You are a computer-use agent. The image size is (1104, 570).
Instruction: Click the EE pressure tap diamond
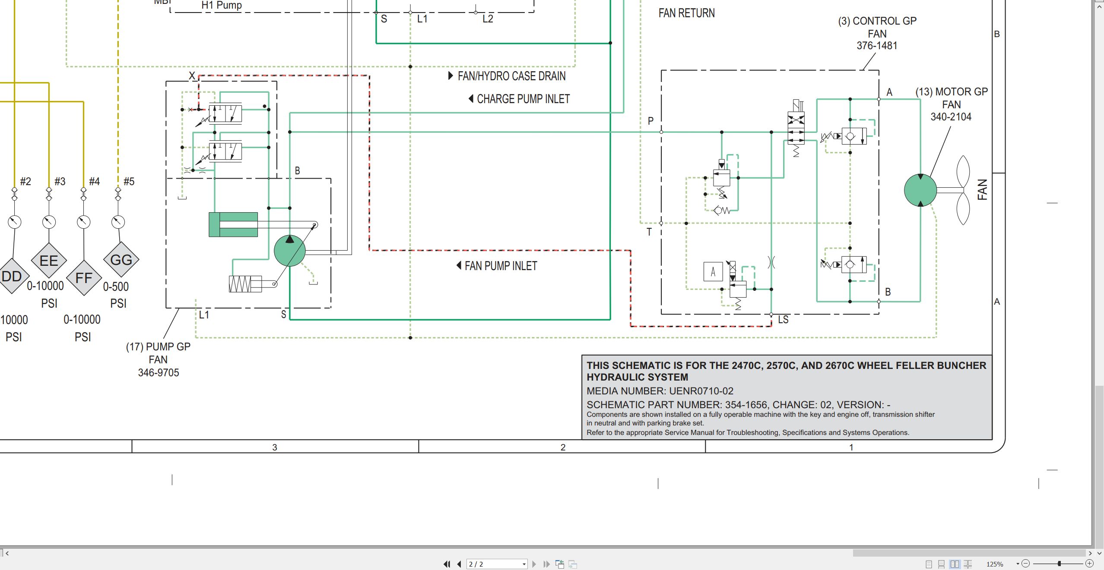(x=49, y=261)
